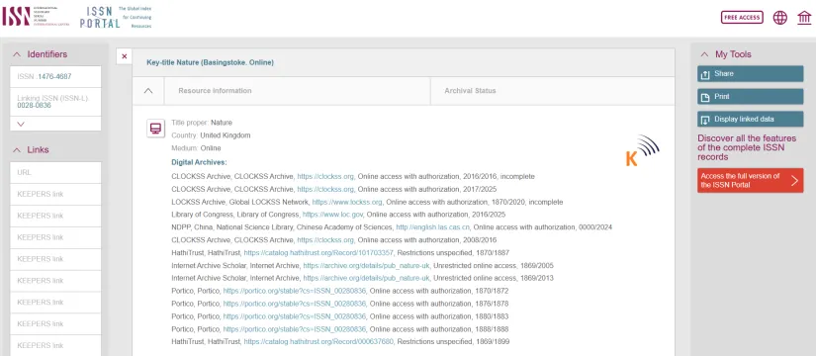The image size is (816, 356).
Task: Open the ISSN Portal logo link
Action: [x=116, y=17]
